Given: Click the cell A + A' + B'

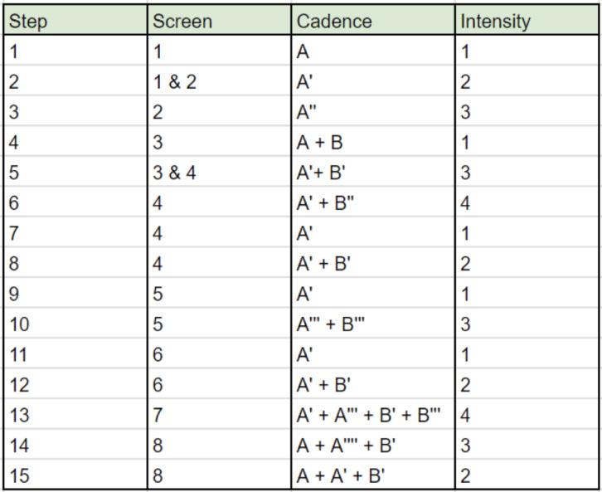Looking at the screenshot, I should click(374, 476).
